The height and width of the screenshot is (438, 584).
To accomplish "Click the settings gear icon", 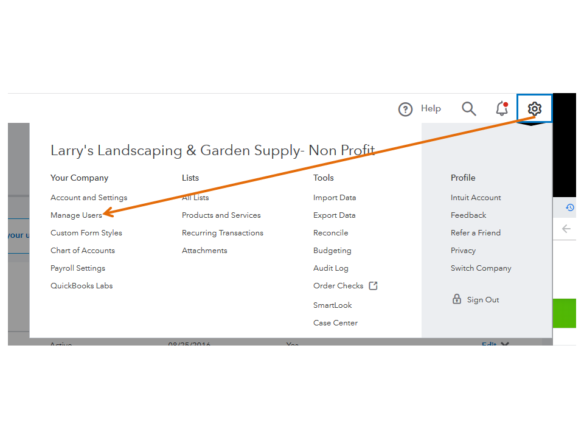I will 535,108.
